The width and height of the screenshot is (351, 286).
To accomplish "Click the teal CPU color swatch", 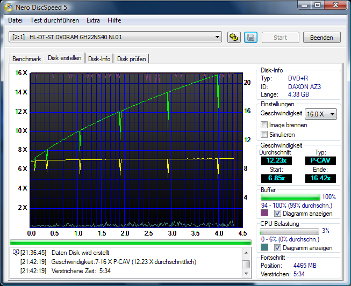I will click(x=264, y=247).
